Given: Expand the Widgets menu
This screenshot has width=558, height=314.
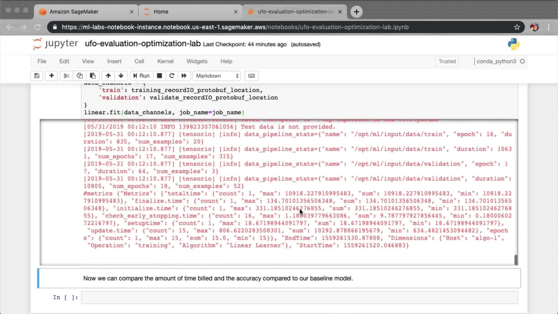Looking at the screenshot, I should (197, 61).
